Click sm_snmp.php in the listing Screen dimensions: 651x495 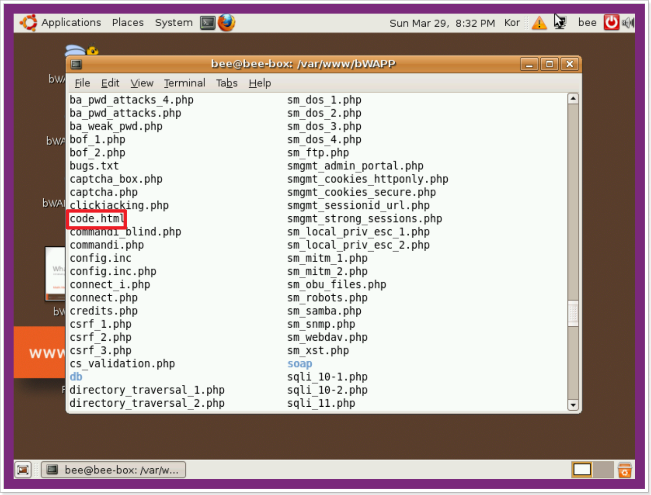321,324
